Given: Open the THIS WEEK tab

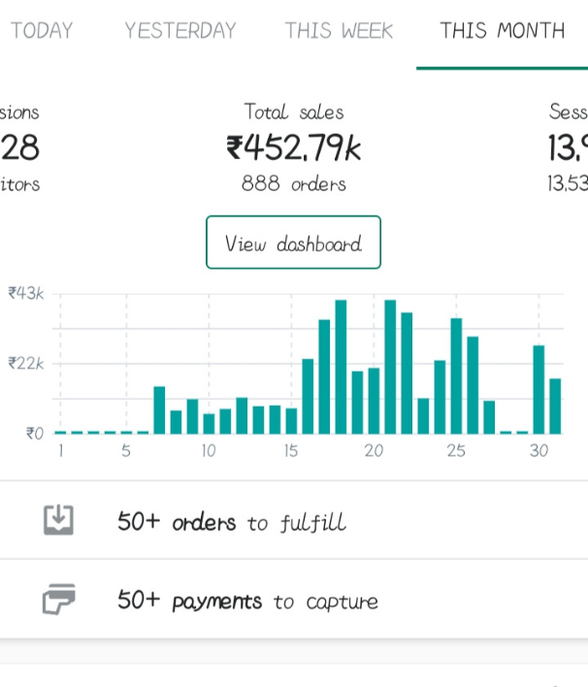Looking at the screenshot, I should coord(339,31).
